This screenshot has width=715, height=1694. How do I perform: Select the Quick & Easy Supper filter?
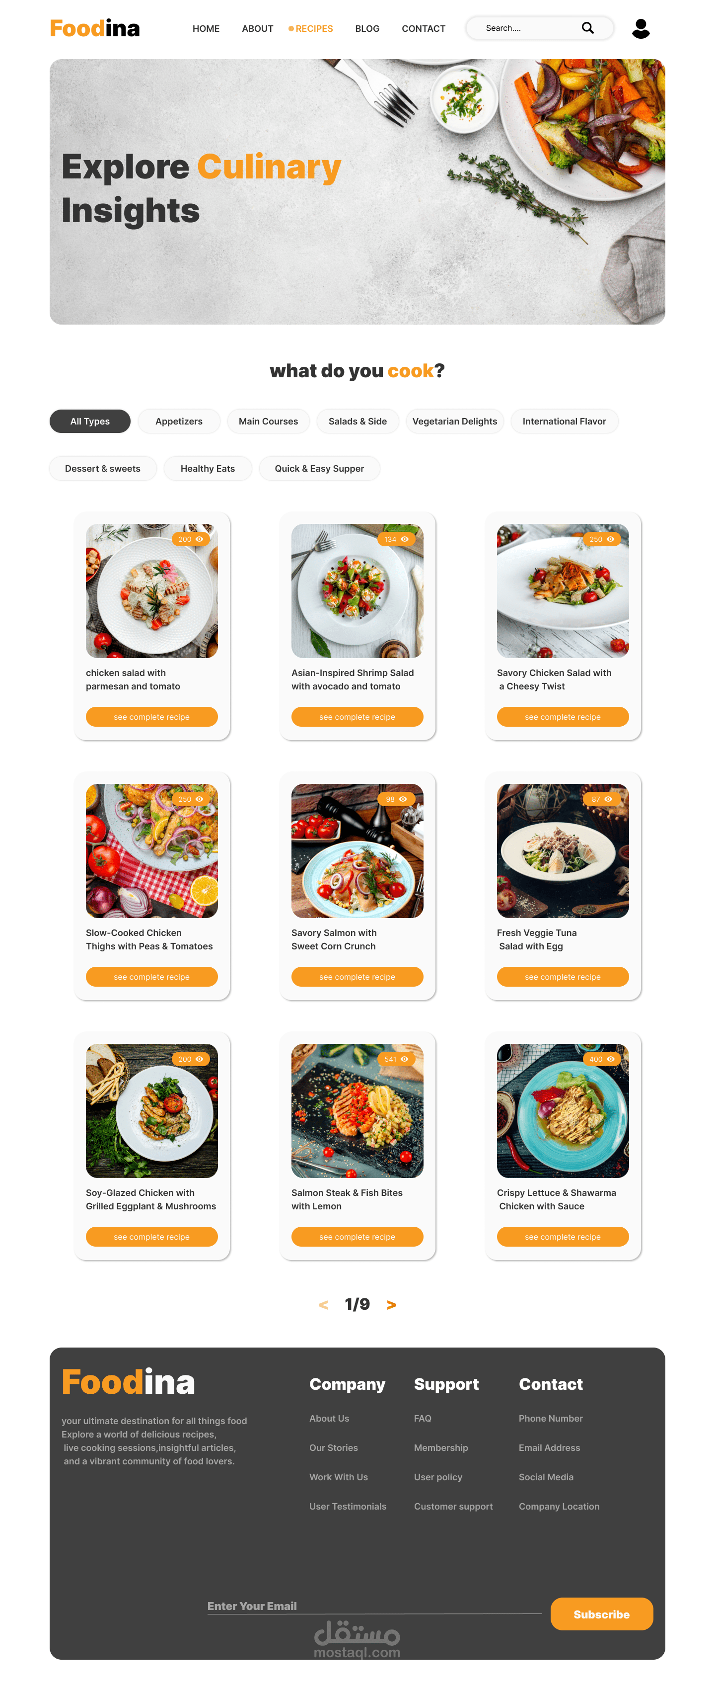coord(319,469)
